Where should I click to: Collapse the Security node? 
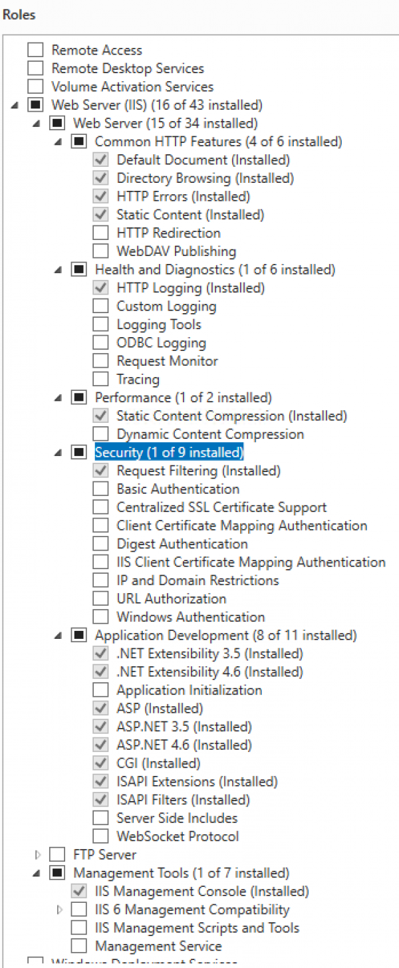59,453
